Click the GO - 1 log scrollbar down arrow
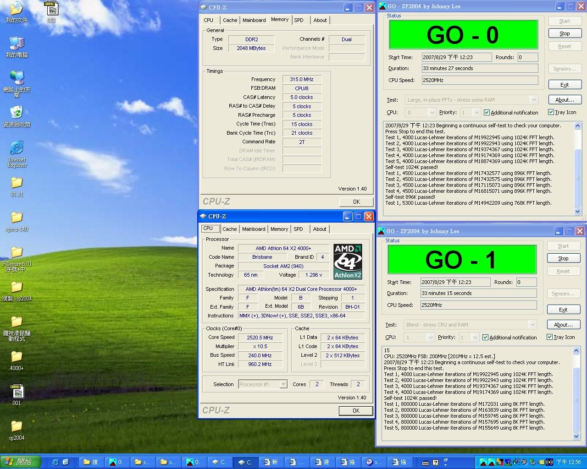587x469 pixels. click(x=576, y=436)
